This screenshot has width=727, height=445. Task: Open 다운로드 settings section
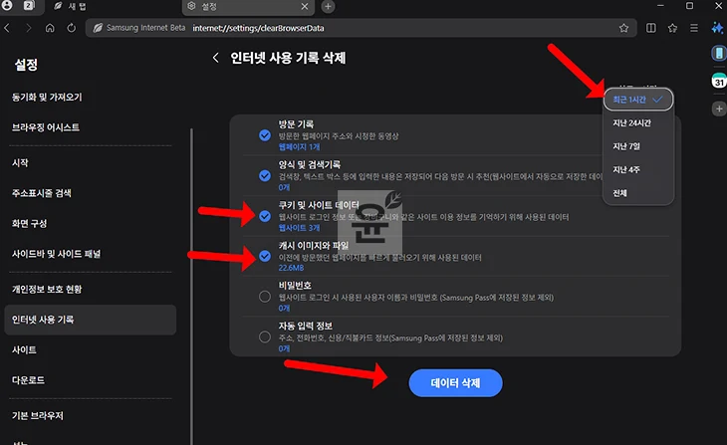click(28, 380)
